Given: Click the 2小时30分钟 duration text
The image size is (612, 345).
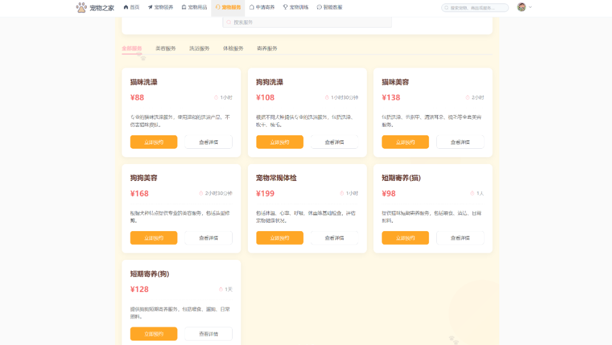Looking at the screenshot, I should (x=219, y=193).
